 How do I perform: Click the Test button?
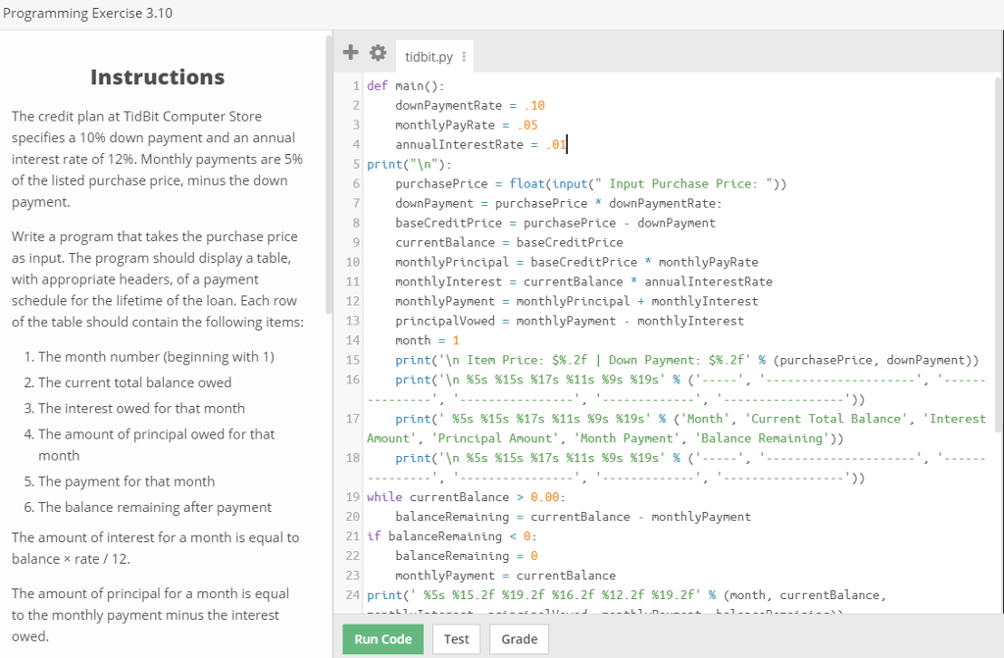click(x=457, y=638)
